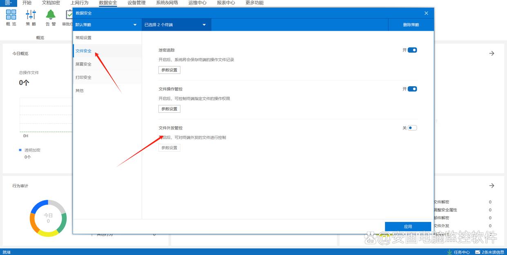The image size is (507, 255).
Task: Expand the 默认策略 policy dropdown
Action: click(107, 25)
